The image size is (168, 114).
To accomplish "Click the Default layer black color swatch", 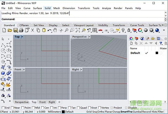I will click(157, 53).
